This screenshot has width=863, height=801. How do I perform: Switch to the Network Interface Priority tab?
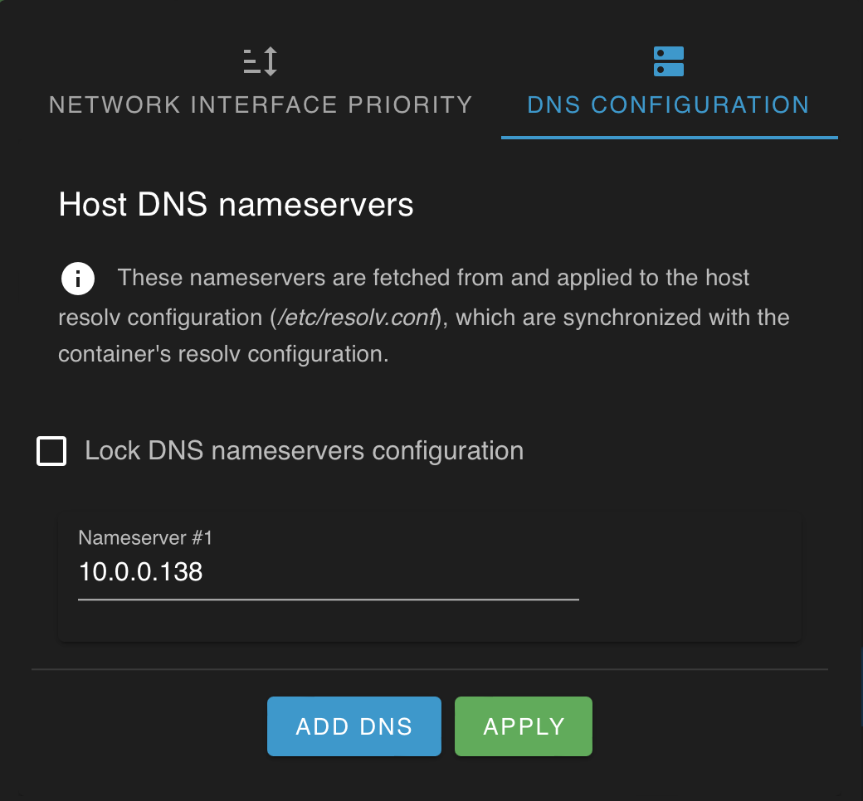(261, 104)
